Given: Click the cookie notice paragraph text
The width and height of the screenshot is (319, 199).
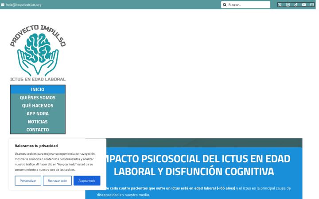Looking at the screenshot, I should 55,162.
